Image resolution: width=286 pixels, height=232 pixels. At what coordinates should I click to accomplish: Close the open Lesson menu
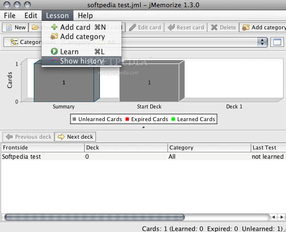click(57, 16)
